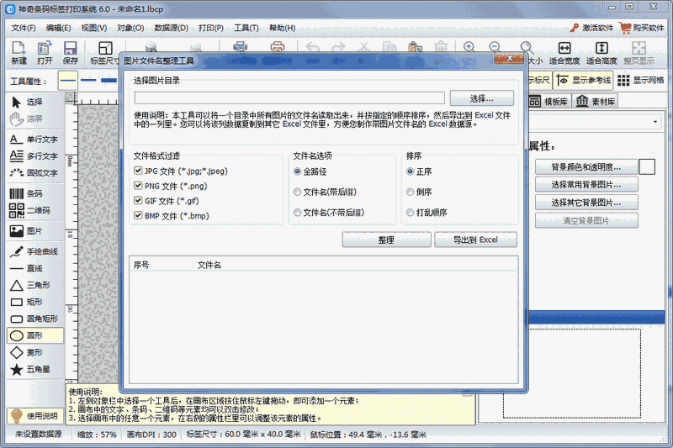Select the 菱形 diamond tool
The width and height of the screenshot is (673, 448).
click(35, 352)
